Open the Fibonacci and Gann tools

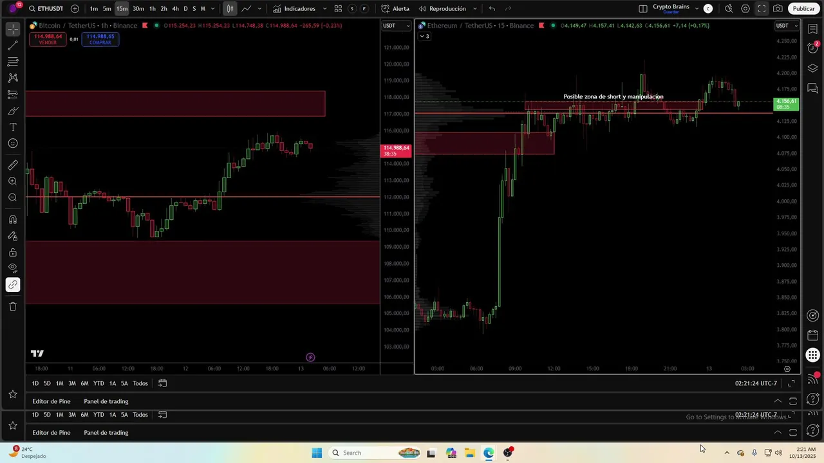pos(13,62)
